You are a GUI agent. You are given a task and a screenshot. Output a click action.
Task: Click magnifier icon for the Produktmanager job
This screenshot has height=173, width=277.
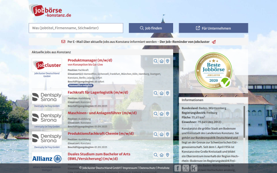(156, 61)
